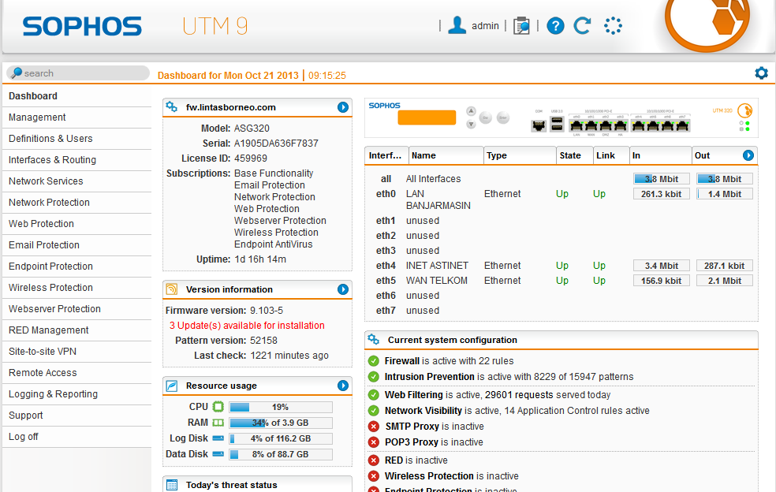Screen dimensions: 776x492
Task: Expand the Version information panel blue arrow
Action: pyautogui.click(x=343, y=289)
